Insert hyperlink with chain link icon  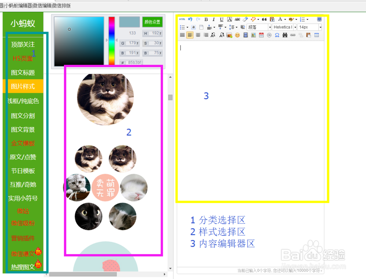pyautogui.click(x=293, y=35)
